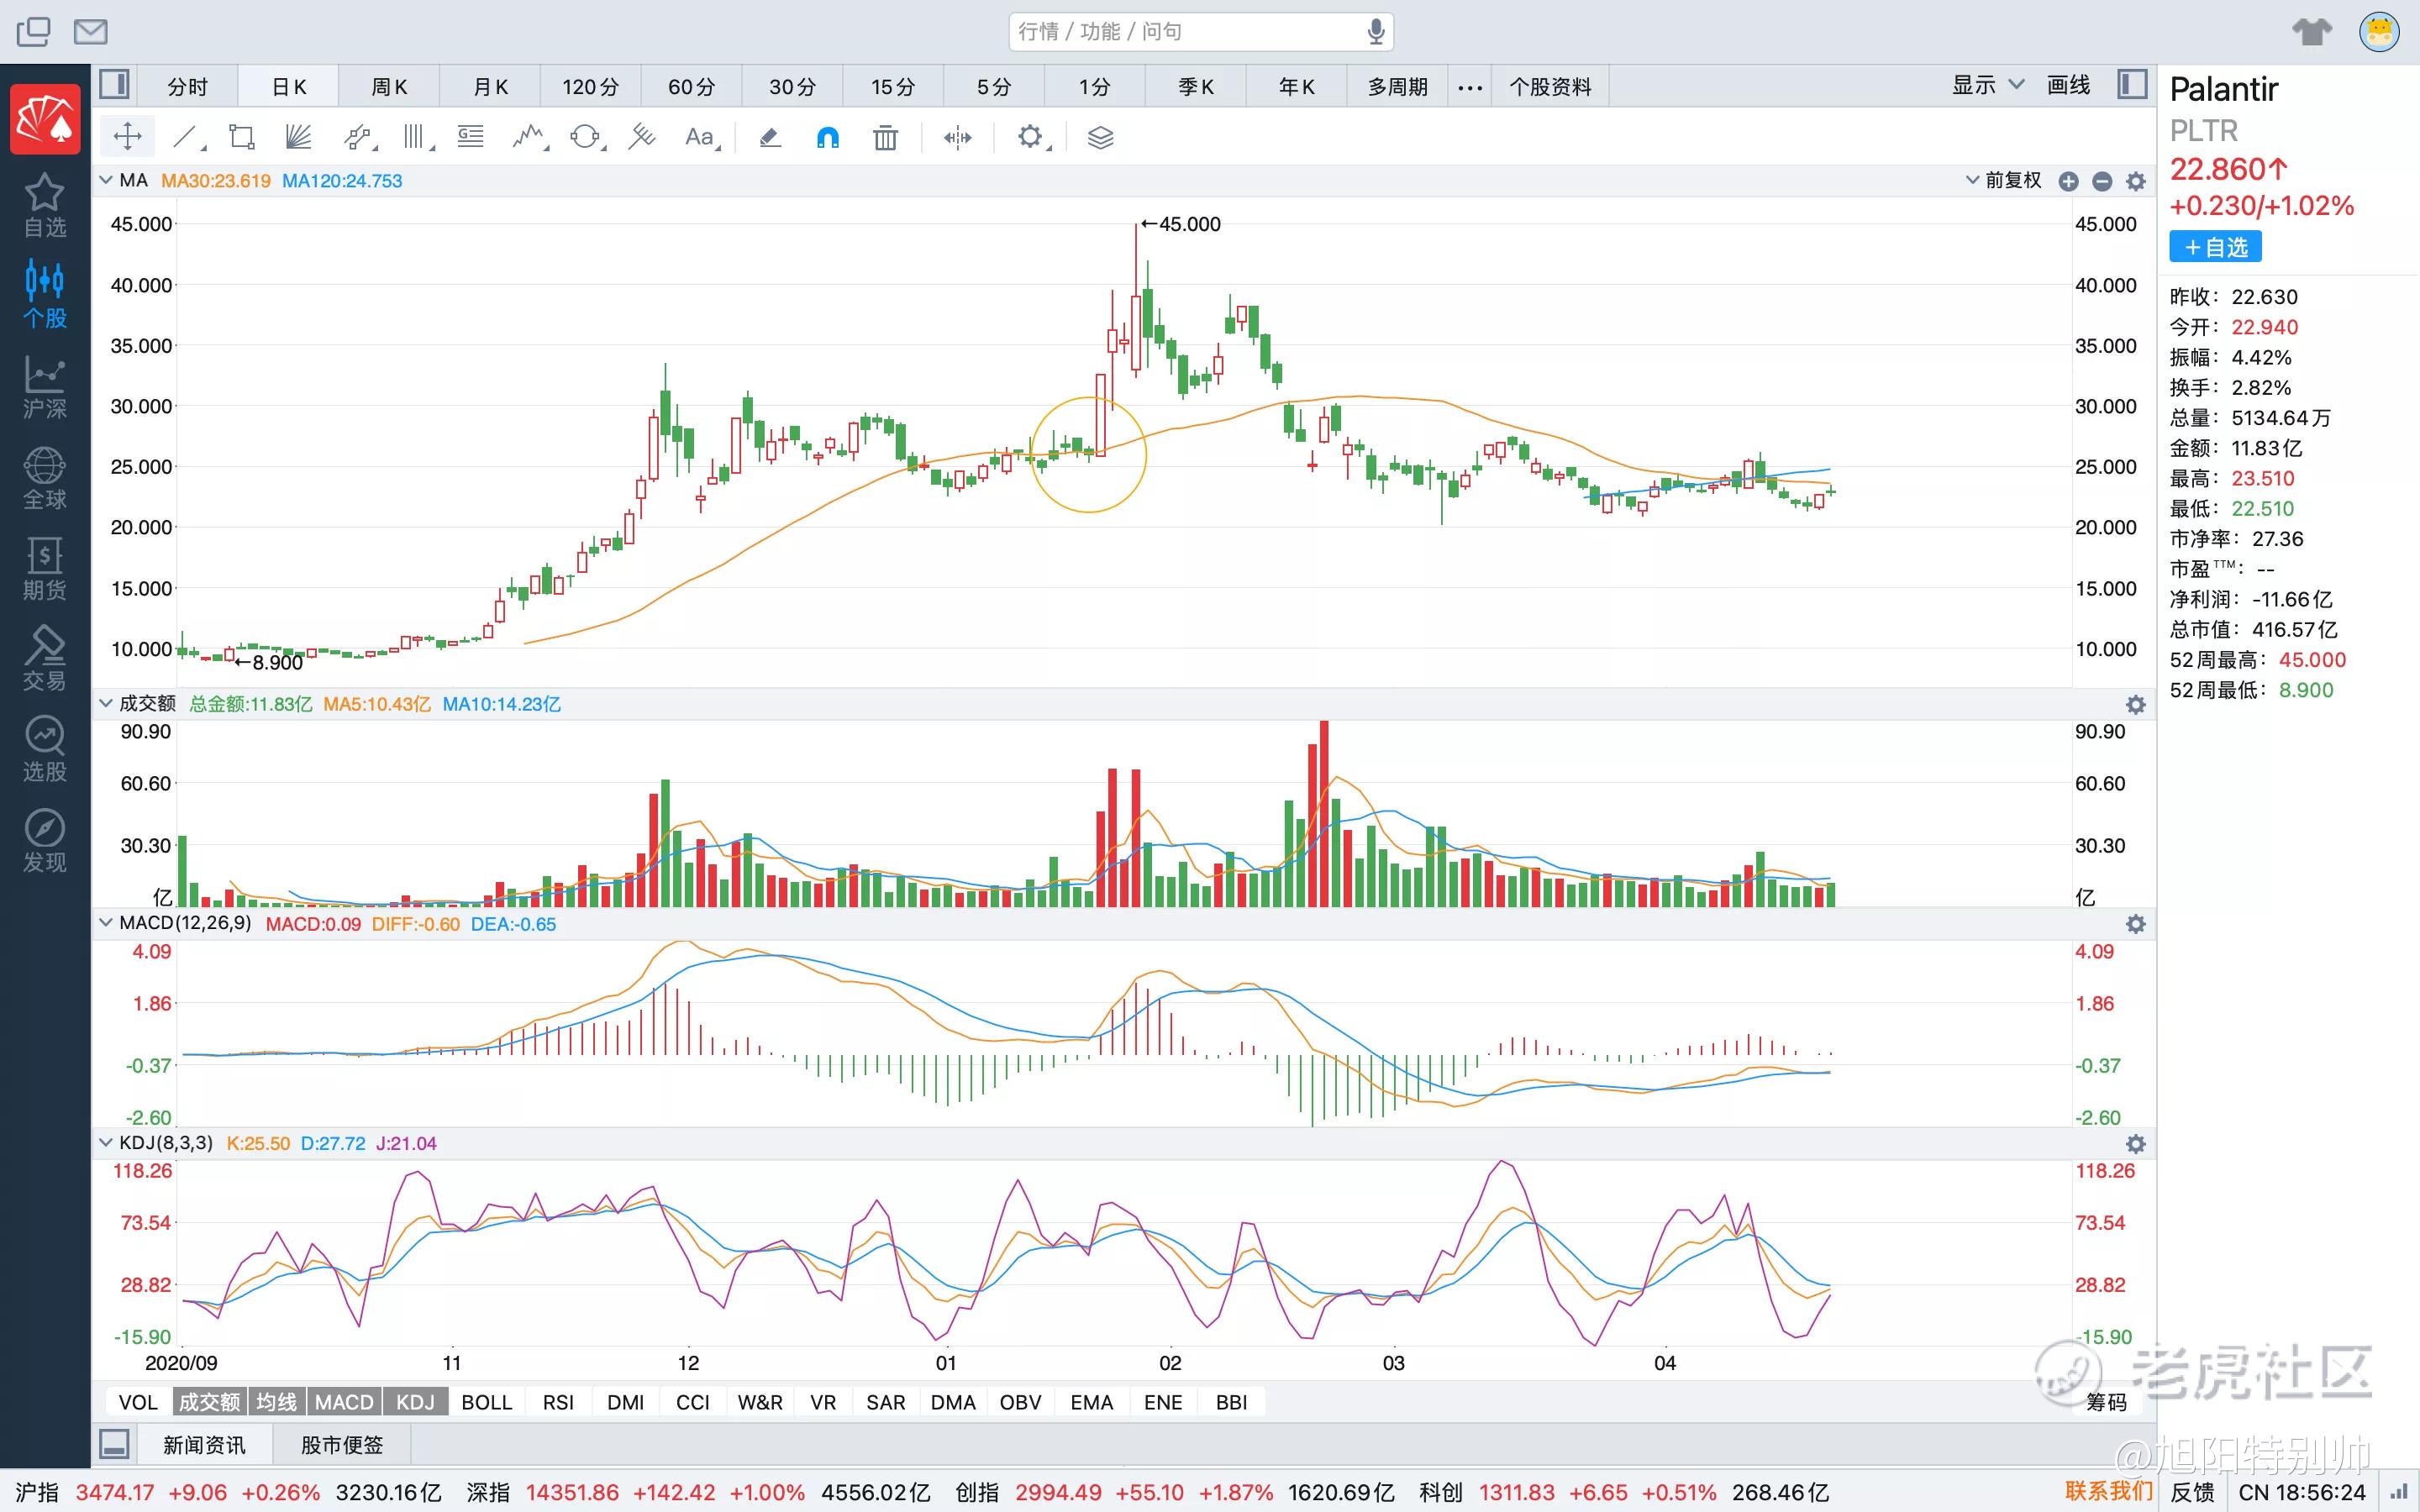Select the fan lines drawing tool
The width and height of the screenshot is (2420, 1512).
[x=298, y=137]
